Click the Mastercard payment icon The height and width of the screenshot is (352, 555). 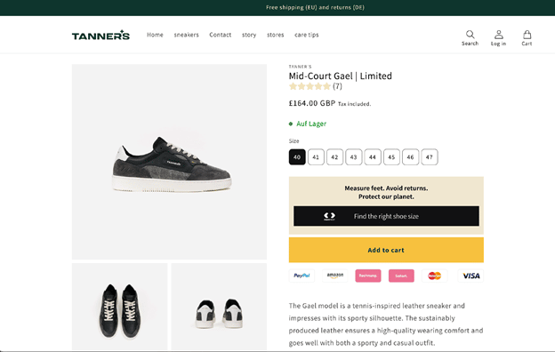434,276
